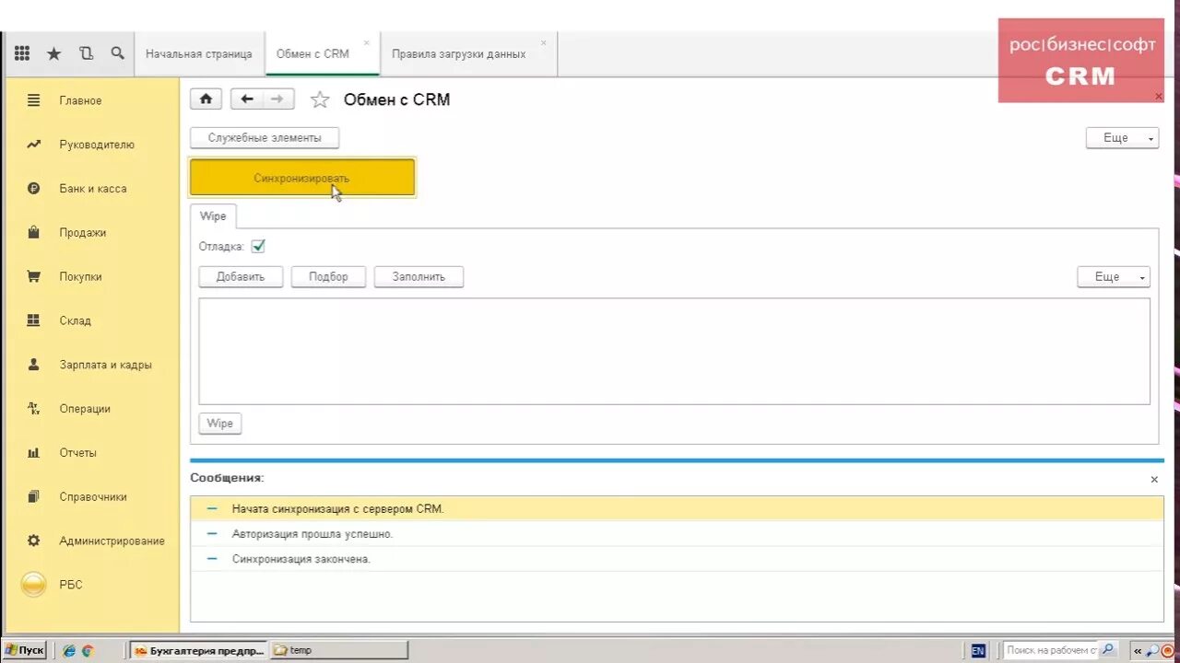Open the temp folder taskbar window
Viewport: 1180px width, 663px height.
338,650
